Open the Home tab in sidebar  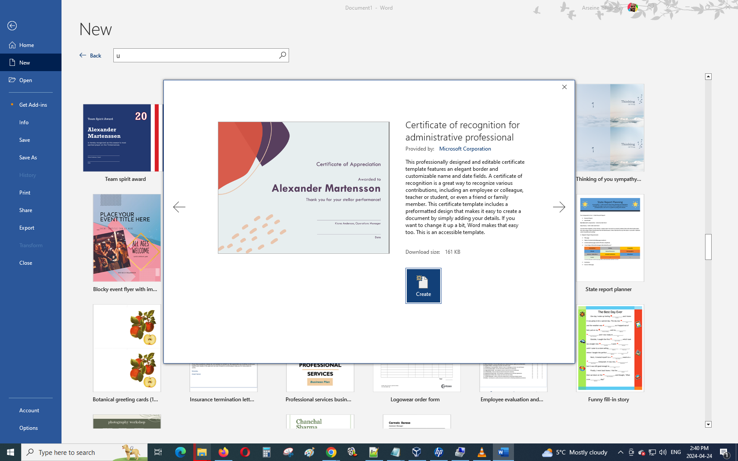[x=26, y=45]
